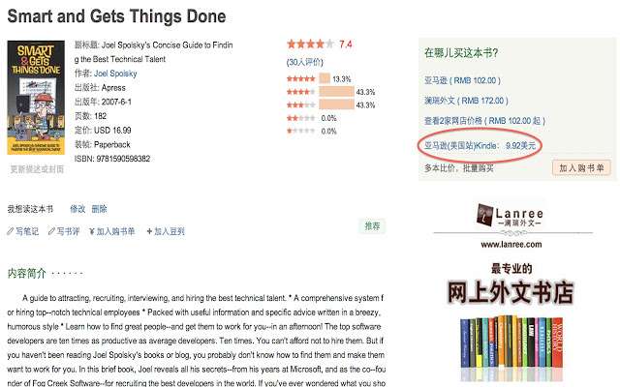Open the Kindle 9.92美元 link

pyautogui.click(x=480, y=146)
